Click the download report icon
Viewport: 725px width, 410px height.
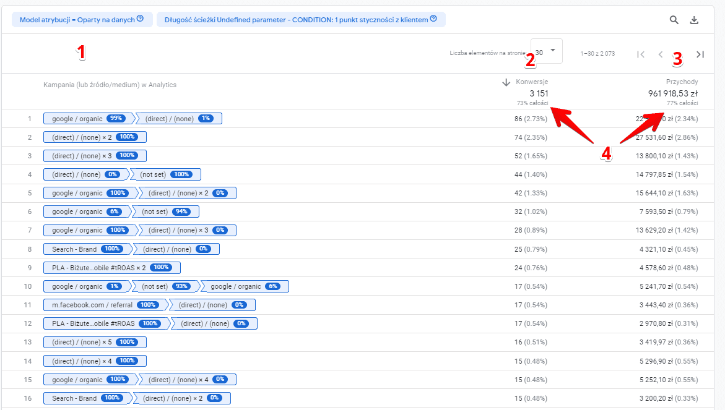pos(694,20)
